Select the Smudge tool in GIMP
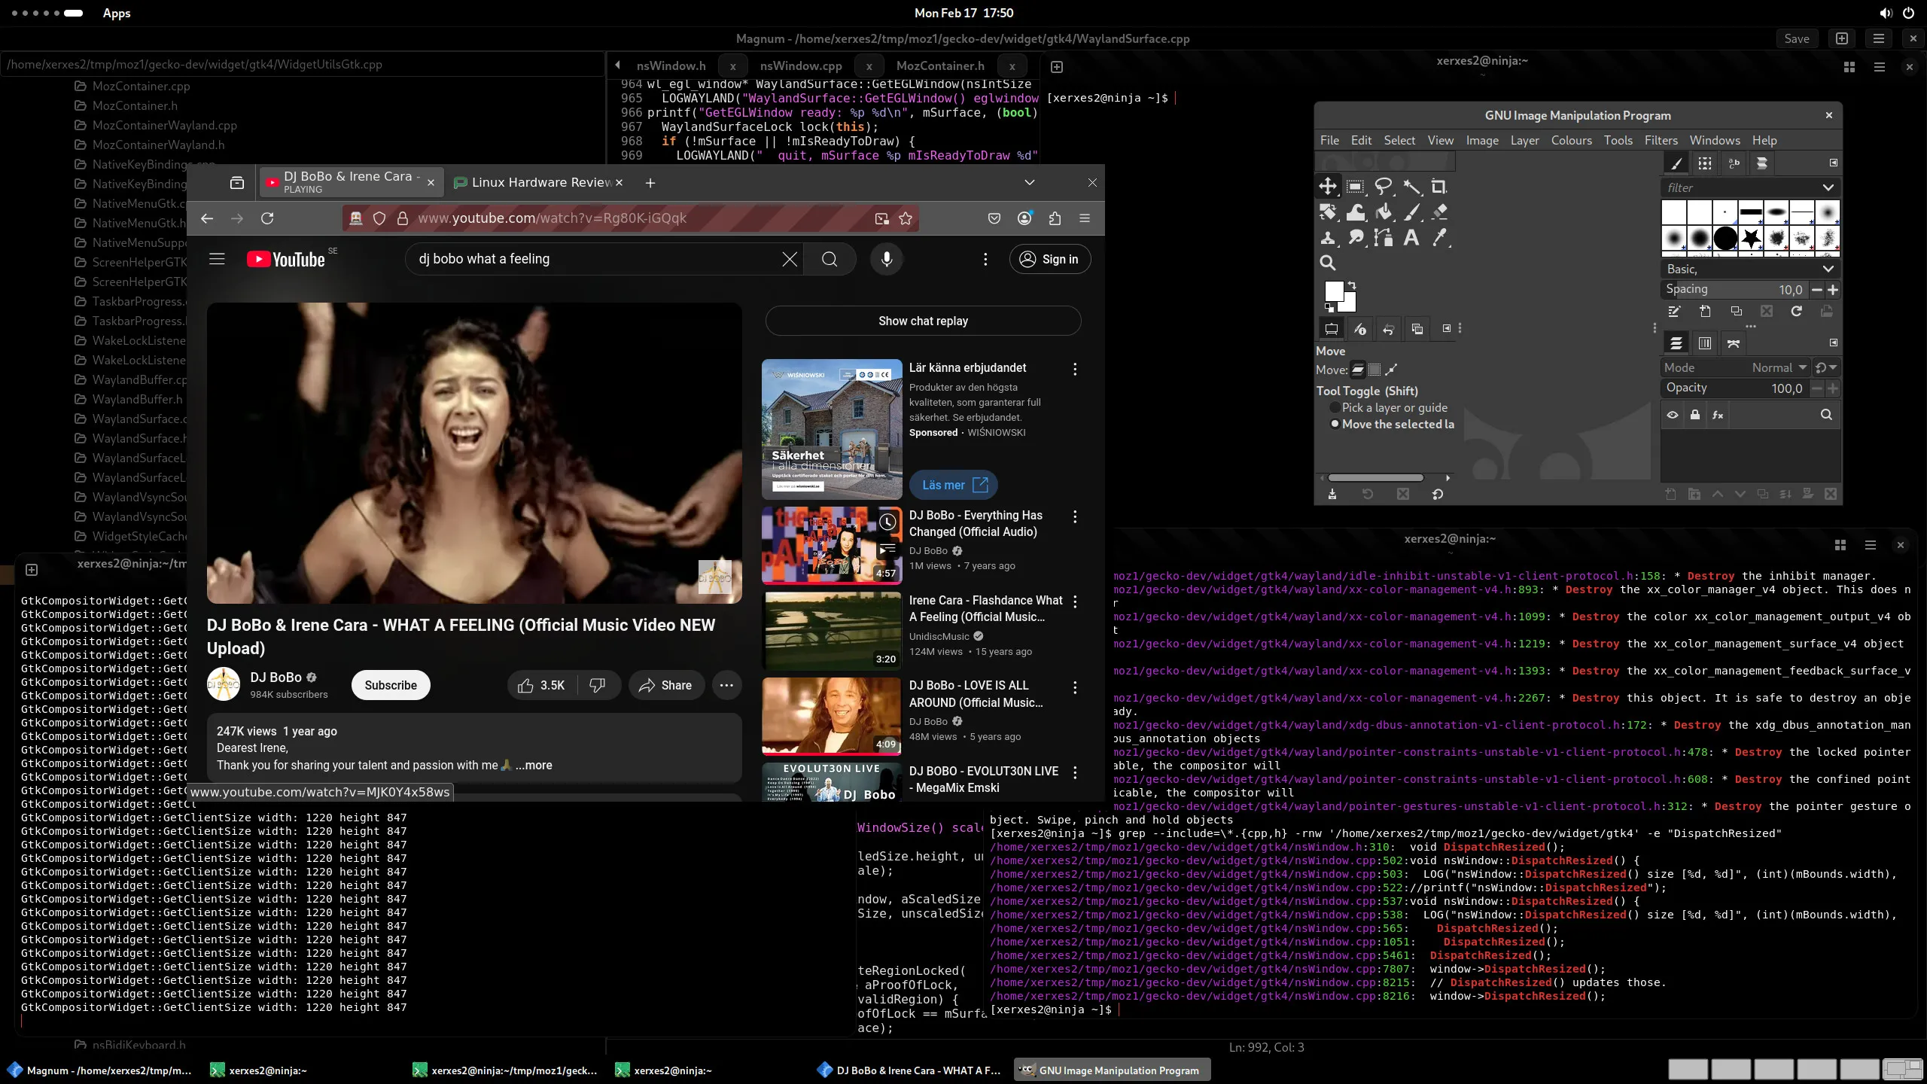The height and width of the screenshot is (1084, 1927). coord(1356,238)
